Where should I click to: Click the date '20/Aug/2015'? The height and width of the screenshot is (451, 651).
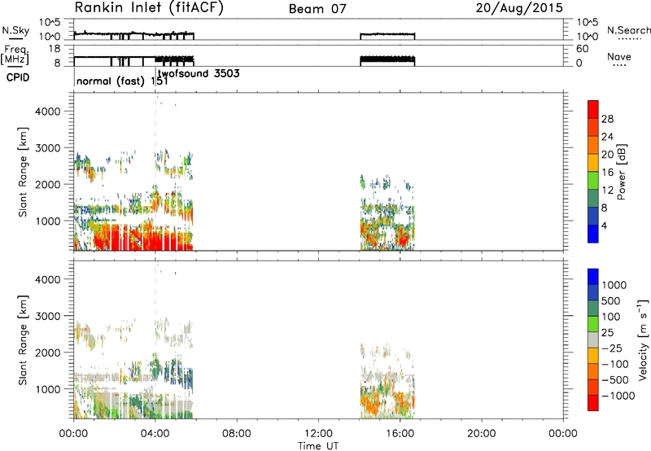519,8
